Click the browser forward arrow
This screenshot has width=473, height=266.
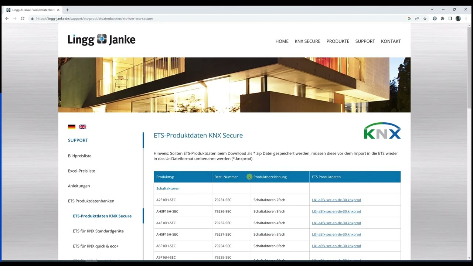tap(15, 18)
